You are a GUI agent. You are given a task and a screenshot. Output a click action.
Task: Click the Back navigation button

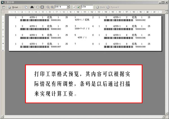click(101, 7)
